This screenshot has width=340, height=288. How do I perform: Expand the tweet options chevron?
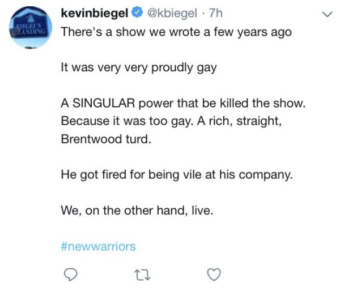click(x=325, y=15)
